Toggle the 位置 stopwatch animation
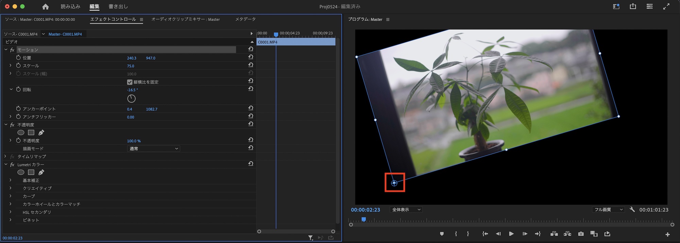 (x=18, y=58)
